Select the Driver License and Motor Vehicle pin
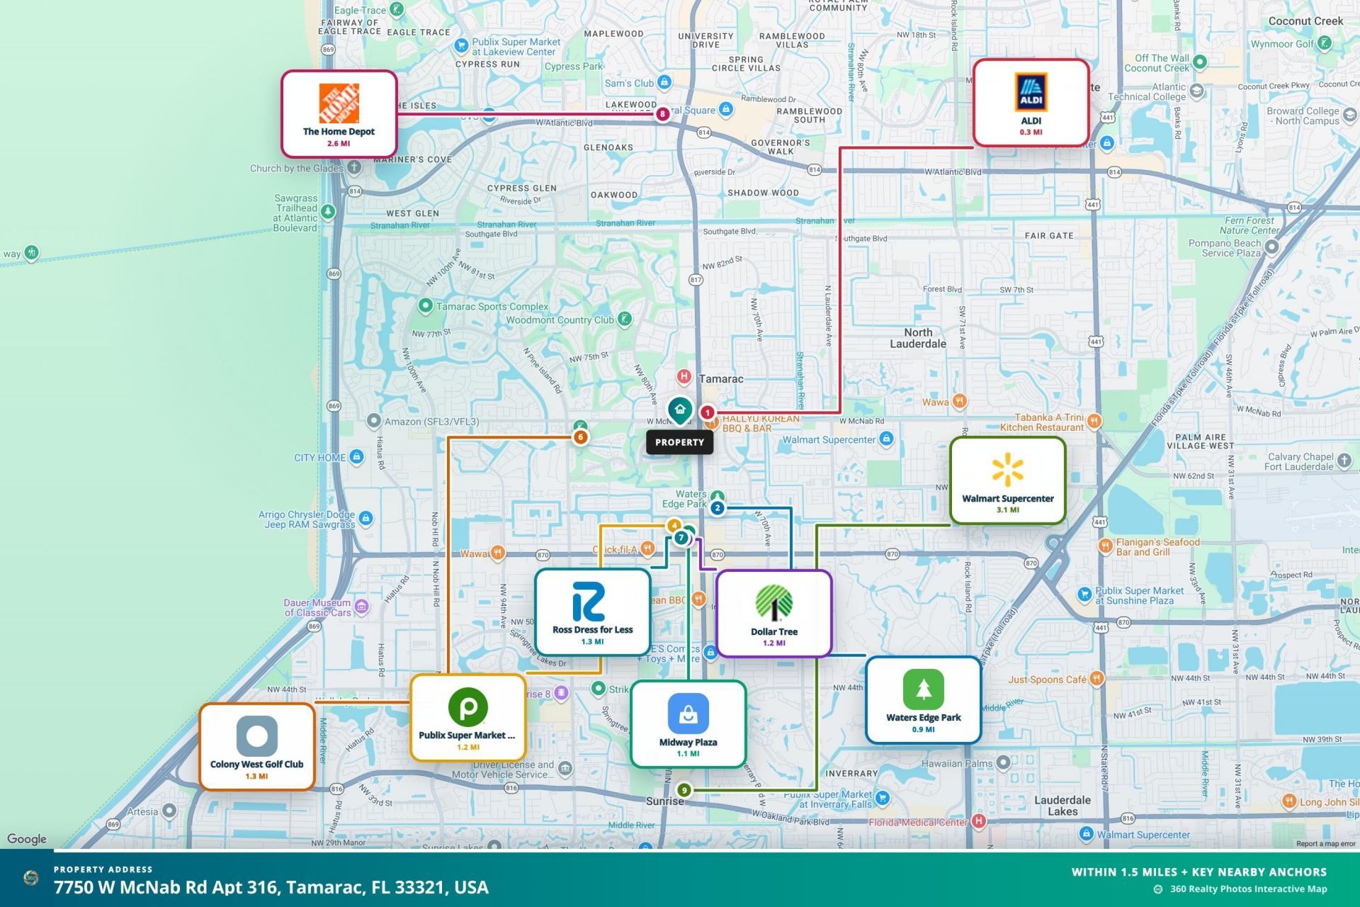The height and width of the screenshot is (907, 1360). point(565,768)
